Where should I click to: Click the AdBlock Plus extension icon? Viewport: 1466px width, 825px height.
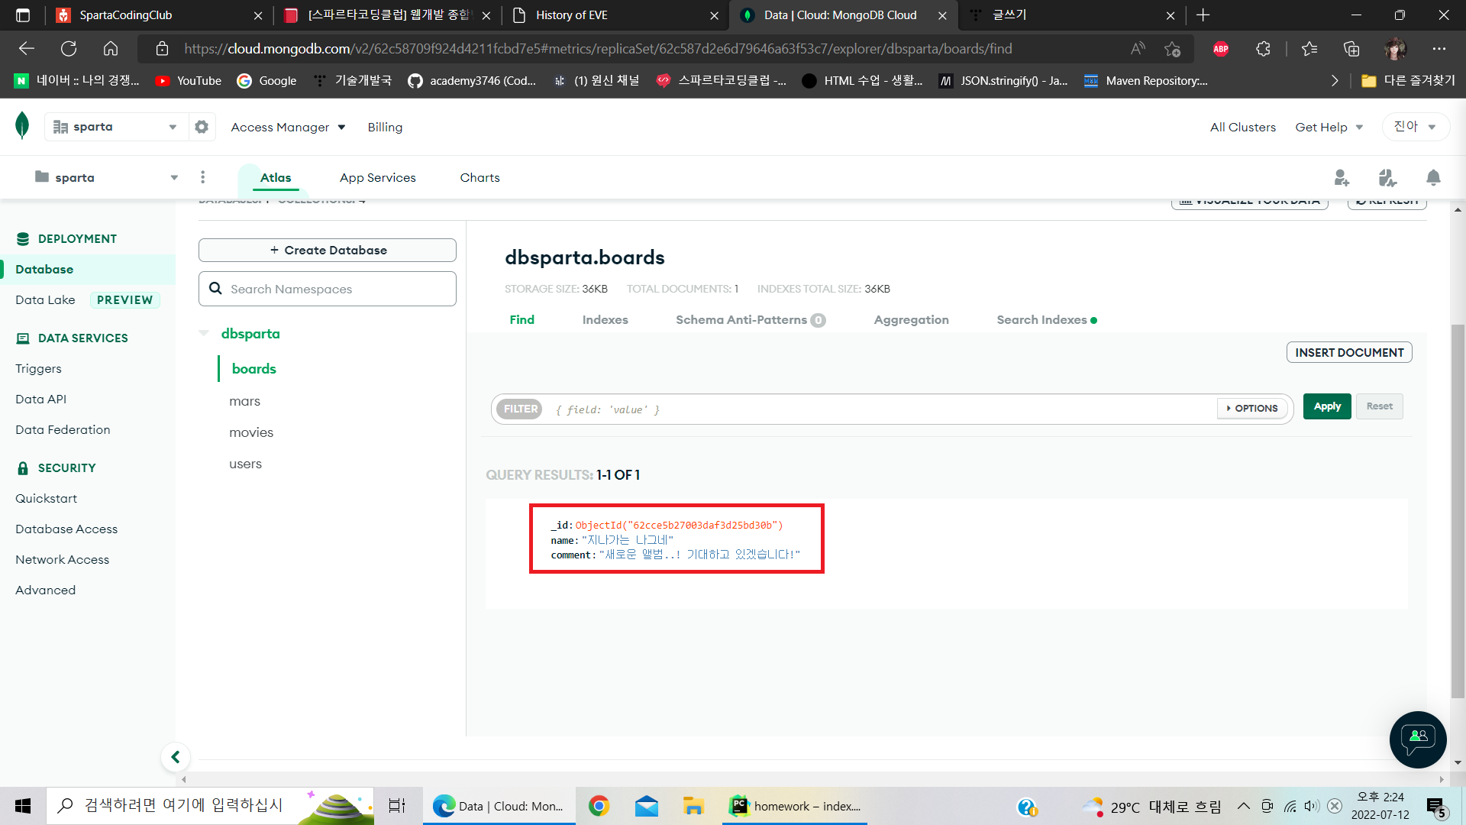pos(1220,49)
